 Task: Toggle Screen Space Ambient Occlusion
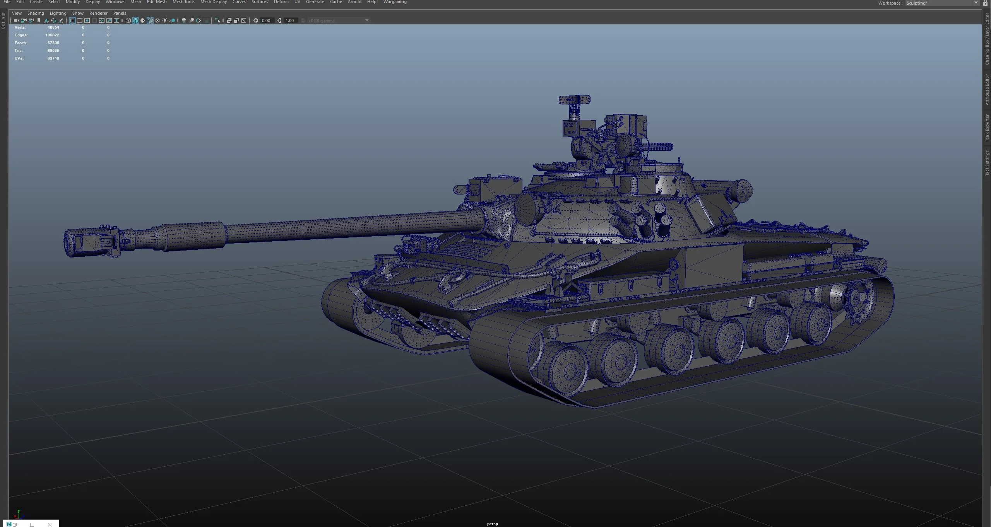click(x=184, y=20)
